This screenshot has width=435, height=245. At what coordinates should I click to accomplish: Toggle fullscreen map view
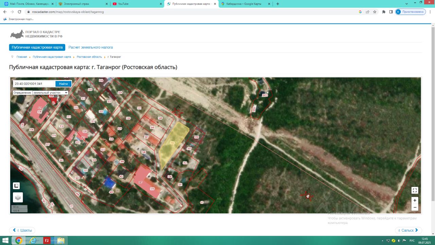click(415, 190)
